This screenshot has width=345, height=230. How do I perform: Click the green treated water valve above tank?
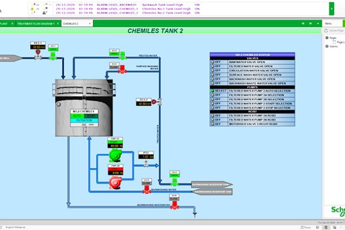pos(122,56)
